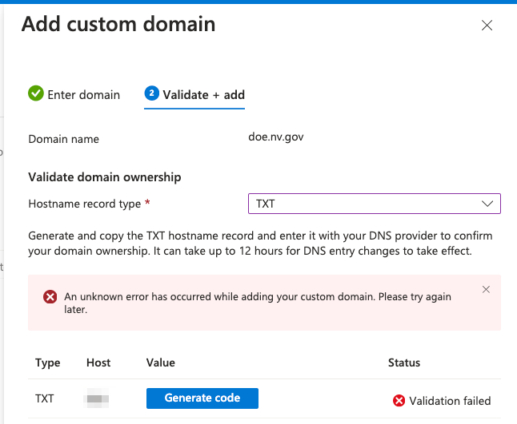Dismiss the unknown error banner
This screenshot has height=424, width=517.
[x=486, y=290]
